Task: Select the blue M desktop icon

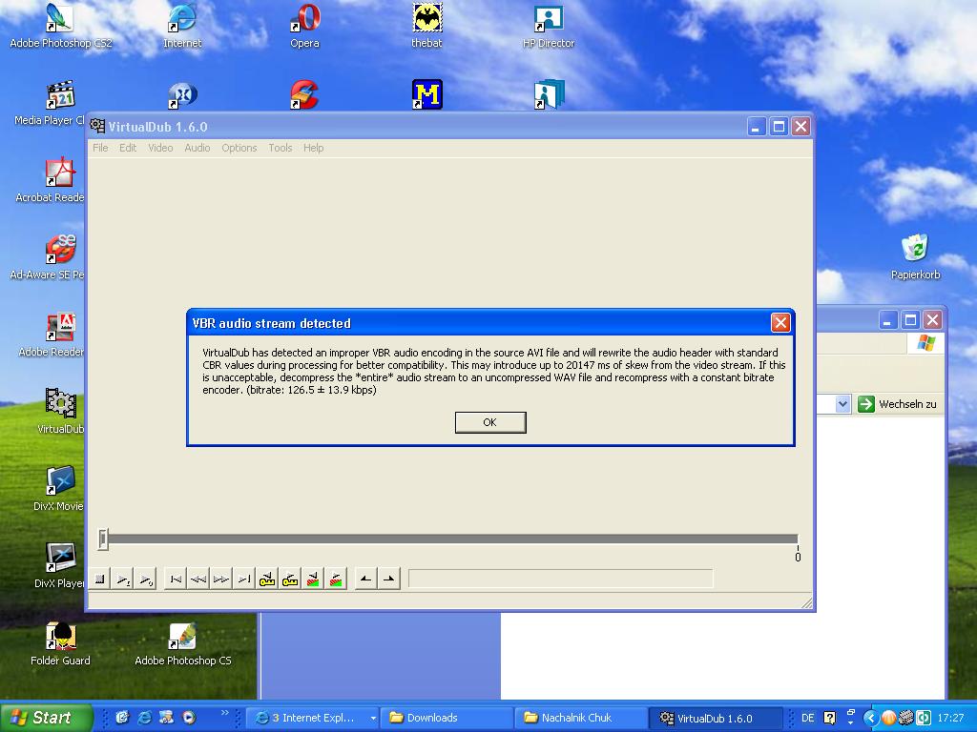Action: click(x=426, y=94)
